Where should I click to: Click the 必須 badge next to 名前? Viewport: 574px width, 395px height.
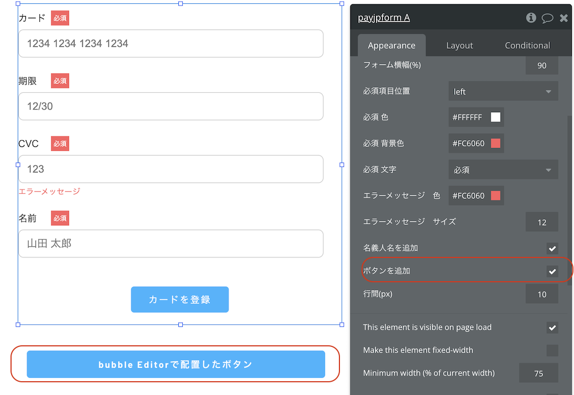point(60,218)
